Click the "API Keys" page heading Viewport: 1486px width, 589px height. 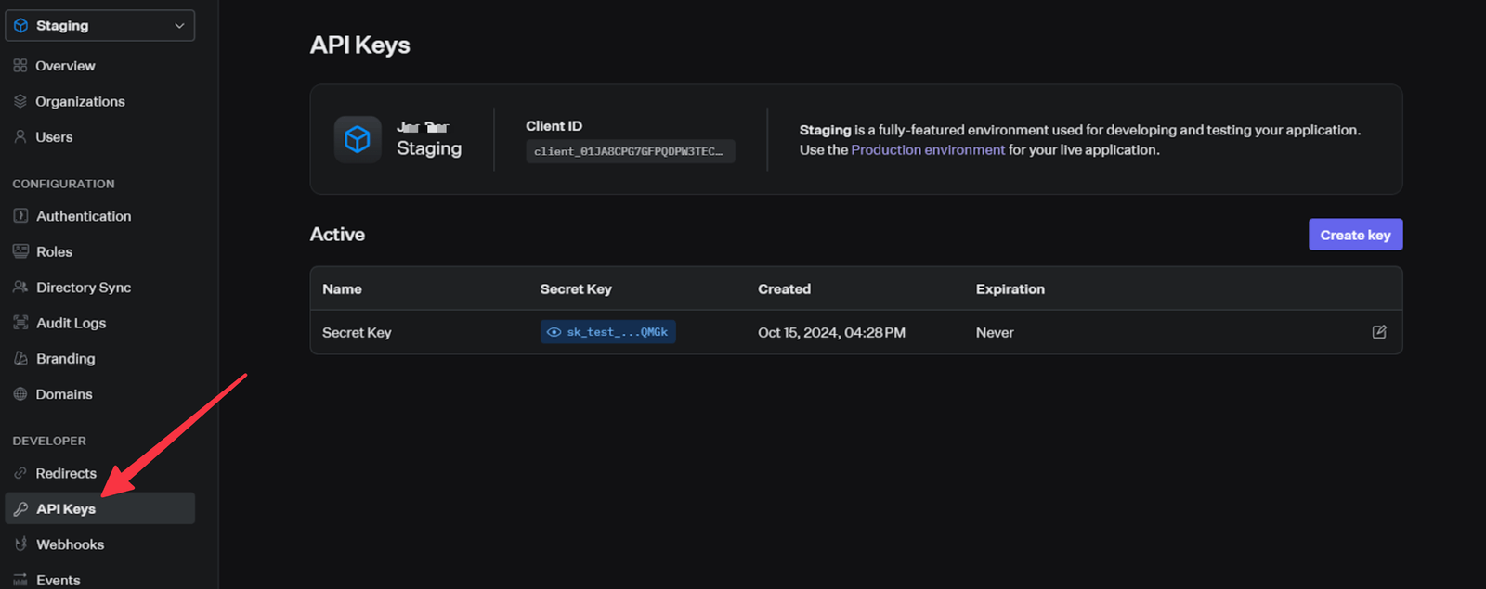(360, 45)
